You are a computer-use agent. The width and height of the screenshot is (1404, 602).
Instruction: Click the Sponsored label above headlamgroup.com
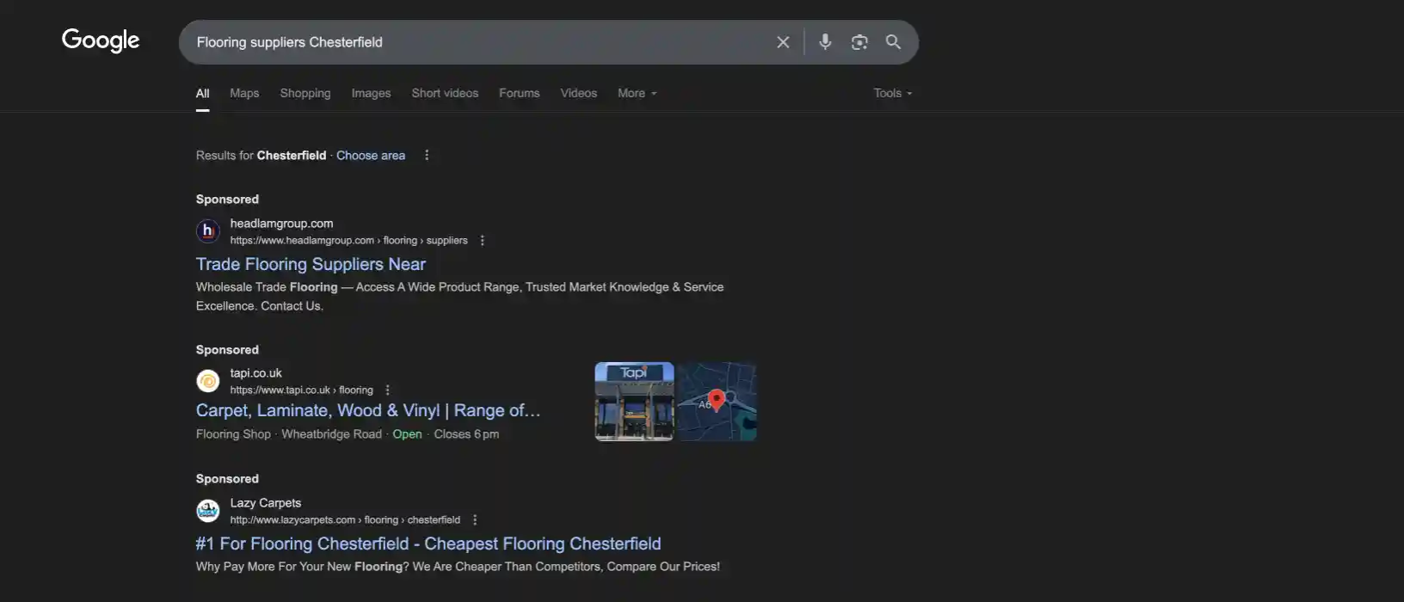click(x=227, y=200)
